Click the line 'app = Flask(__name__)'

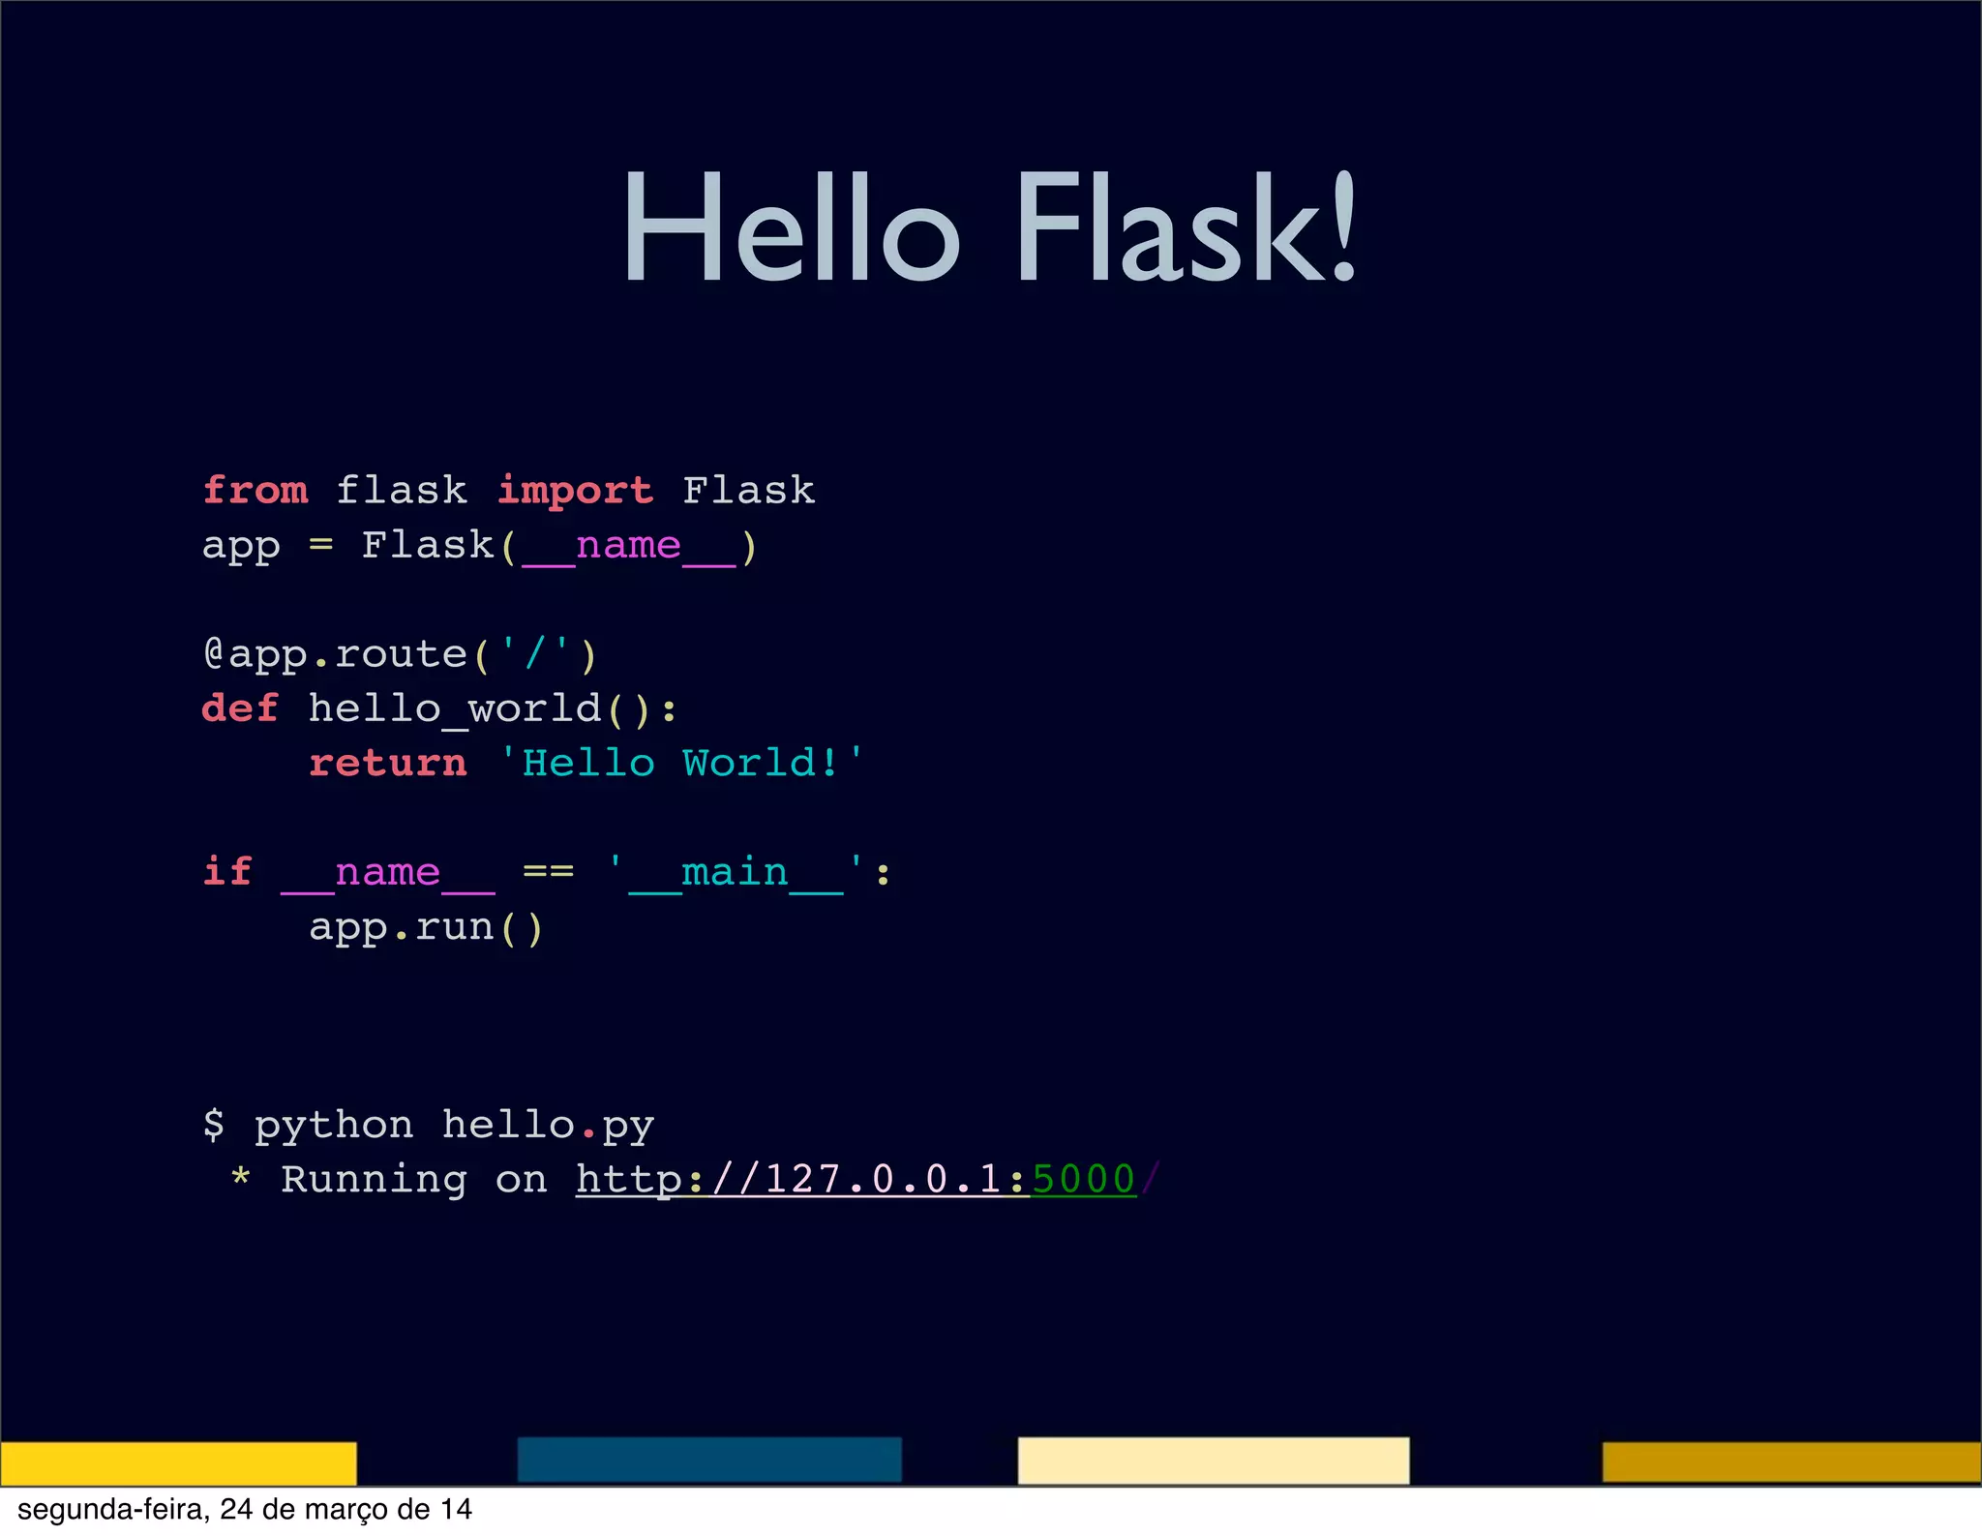click(480, 546)
